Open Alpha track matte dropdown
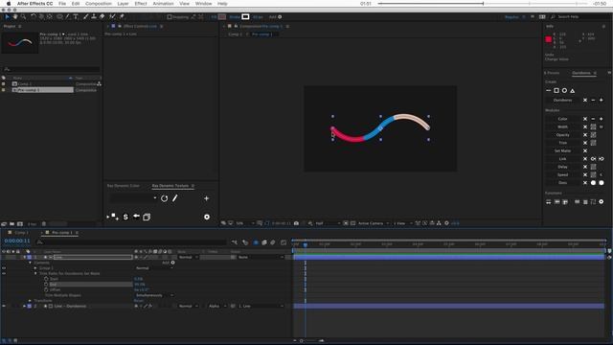Image resolution: width=613 pixels, height=345 pixels. [217, 306]
